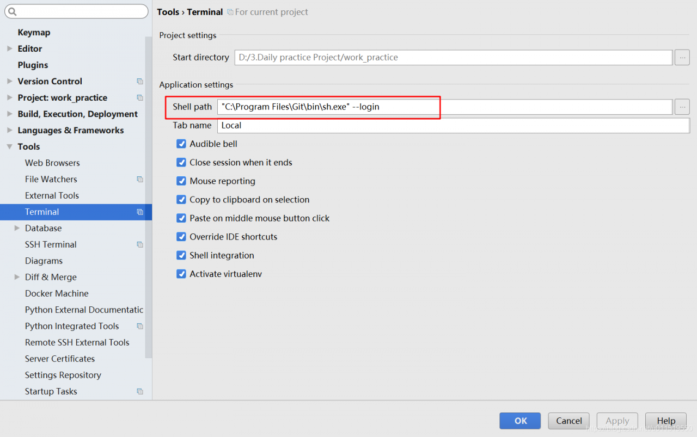Expand the Database subsection
697x437 pixels.
click(x=17, y=229)
